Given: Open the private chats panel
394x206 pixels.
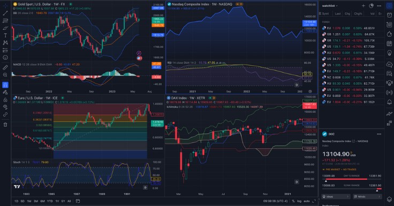Looking at the screenshot, I should [x=389, y=74].
